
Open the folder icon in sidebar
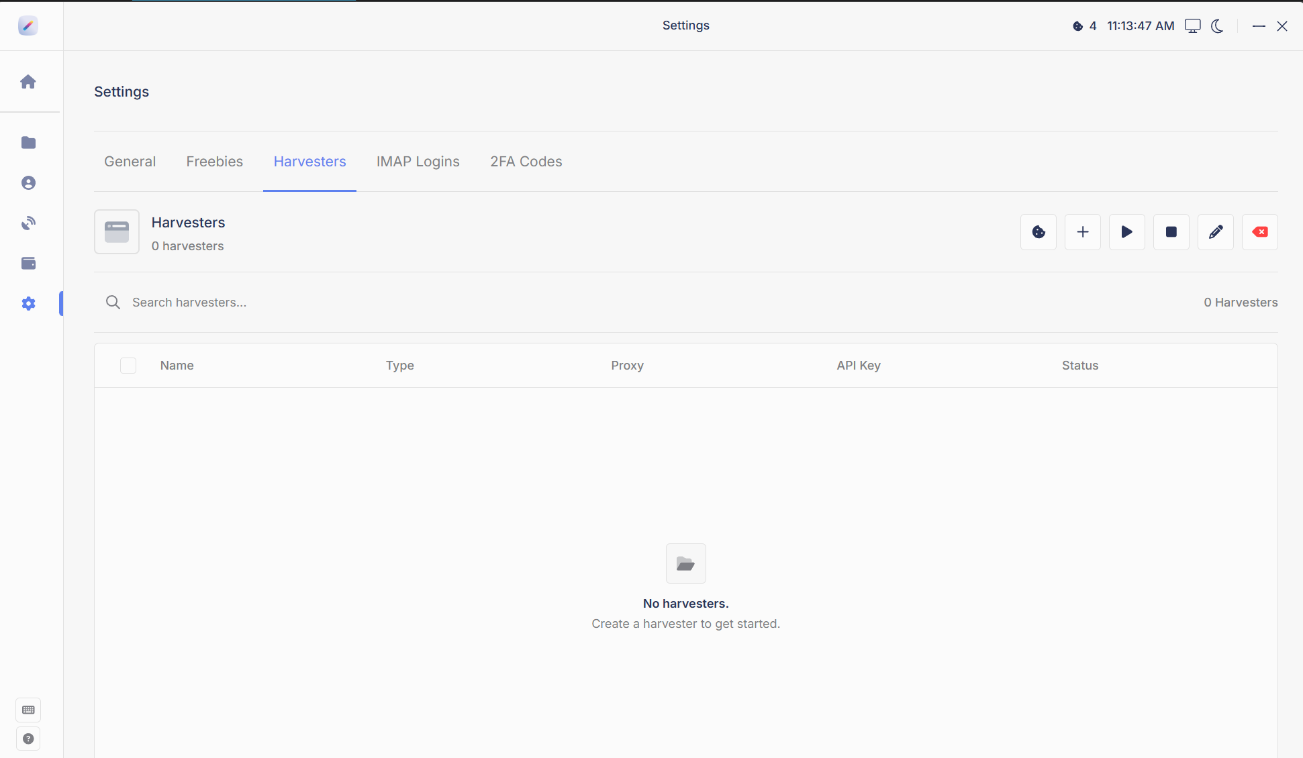point(28,142)
